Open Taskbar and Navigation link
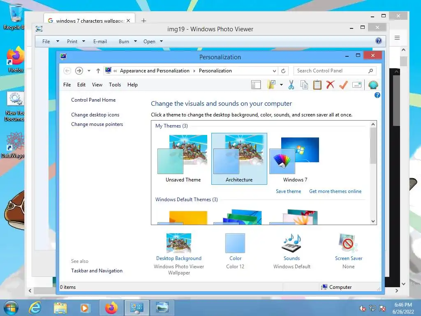 tap(97, 271)
